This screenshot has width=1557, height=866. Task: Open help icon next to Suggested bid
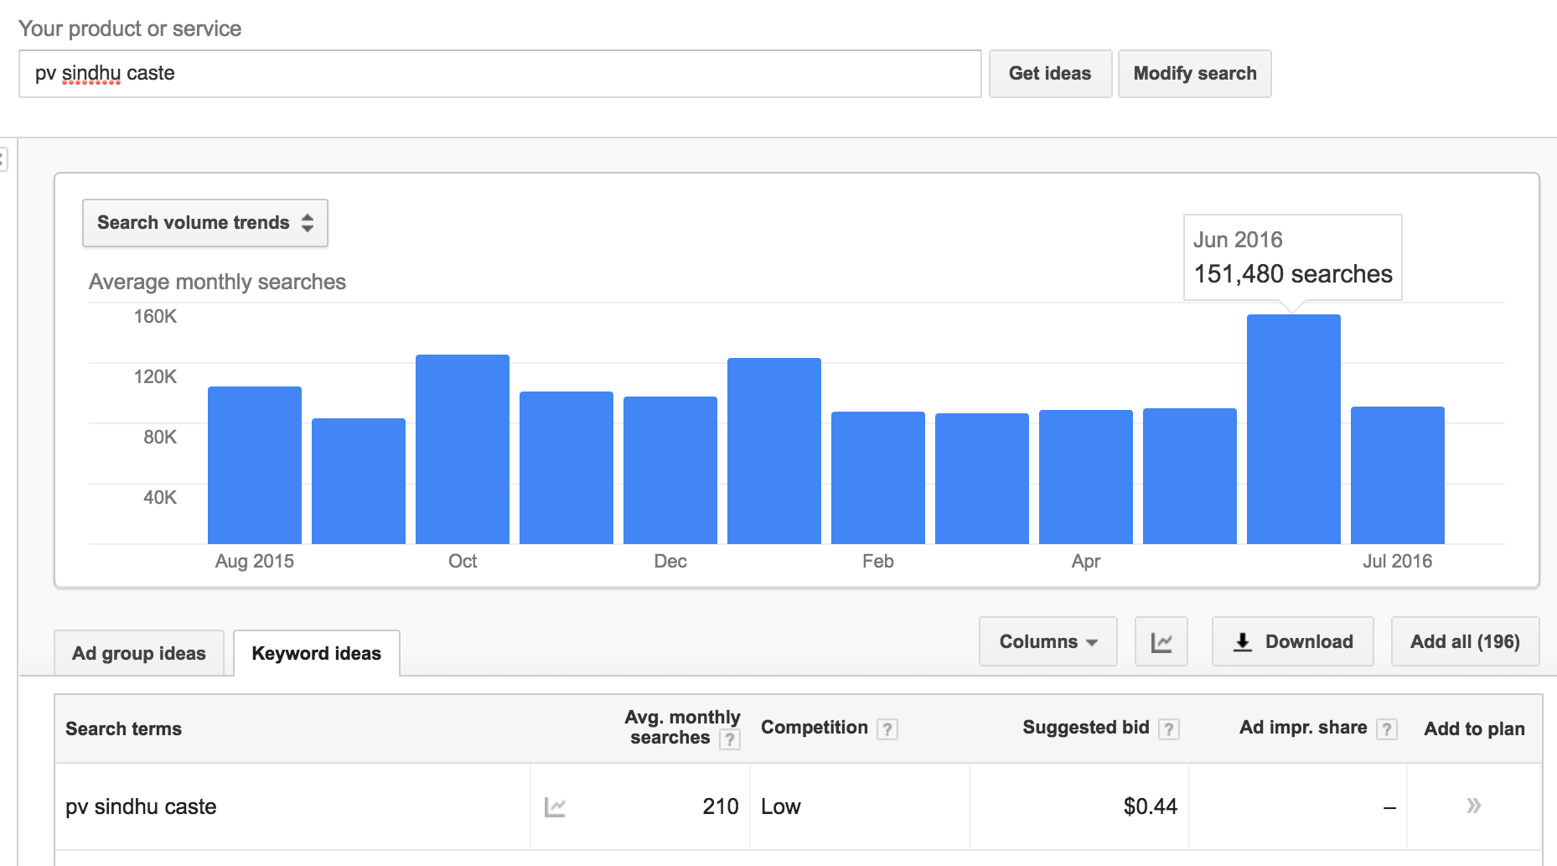pyautogui.click(x=1169, y=729)
